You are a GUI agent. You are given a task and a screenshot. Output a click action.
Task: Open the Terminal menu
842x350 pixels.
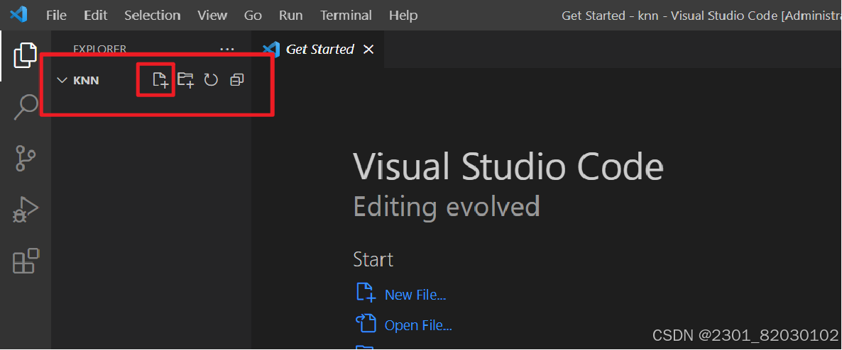coord(346,15)
